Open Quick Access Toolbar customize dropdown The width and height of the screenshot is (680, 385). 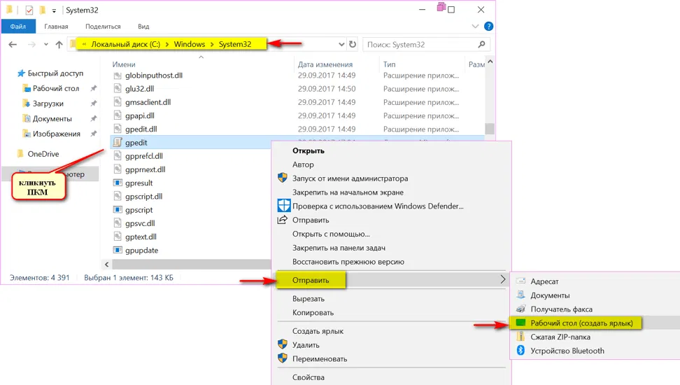pyautogui.click(x=54, y=10)
